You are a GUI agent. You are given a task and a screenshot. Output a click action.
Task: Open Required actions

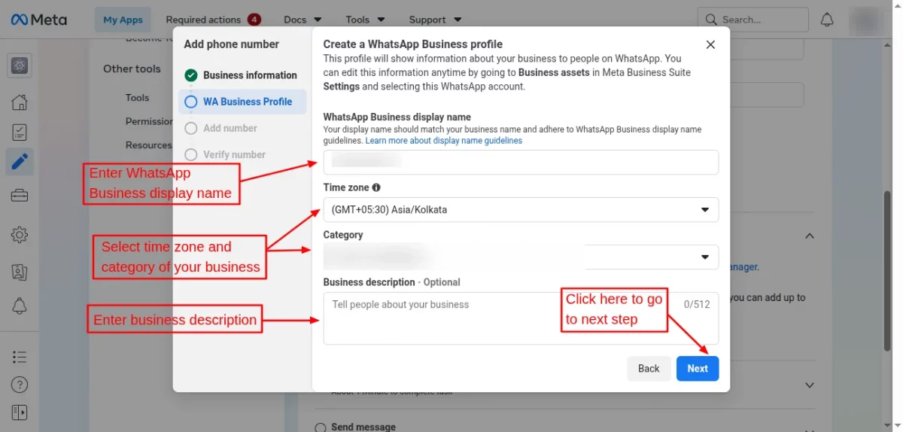point(213,20)
